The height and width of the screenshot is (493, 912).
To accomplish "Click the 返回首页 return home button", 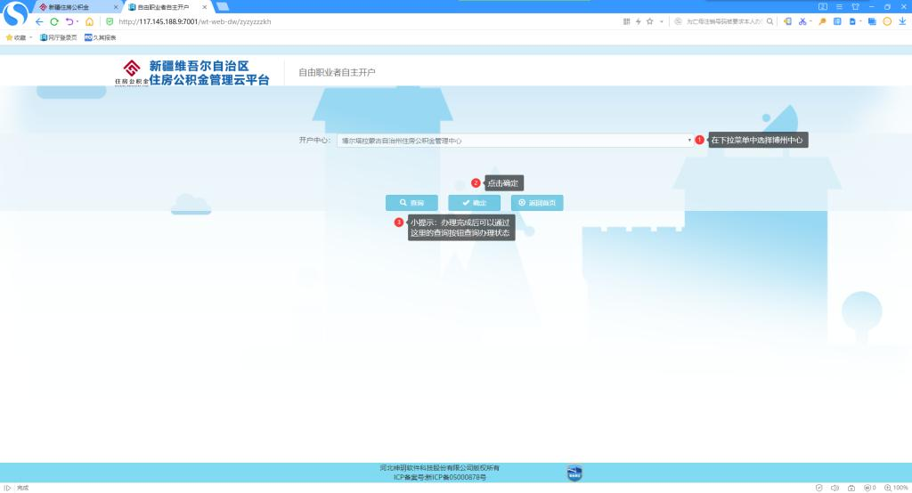I will pos(537,203).
